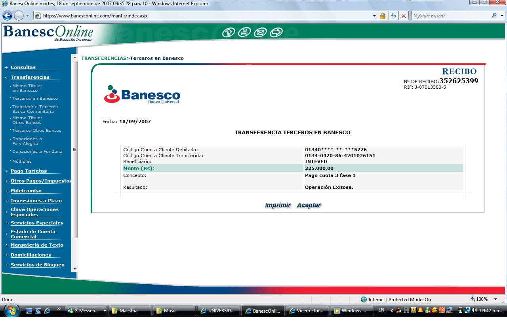Open Fideicomiso menu
Image resolution: width=507 pixels, height=323 pixels.
(x=26, y=191)
